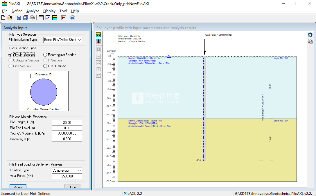Open the Pile Installation Type dropdown
316x196 pixels.
[63, 40]
